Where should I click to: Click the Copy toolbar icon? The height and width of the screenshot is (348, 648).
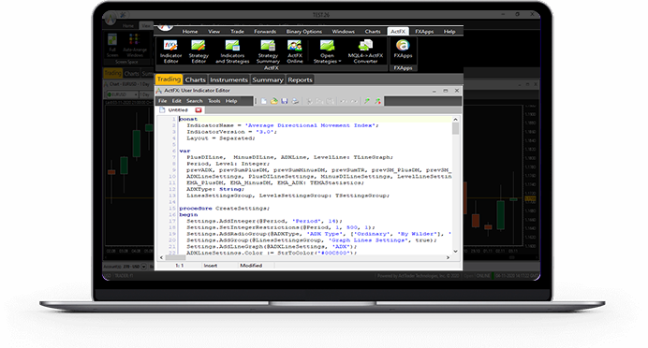coord(319,101)
